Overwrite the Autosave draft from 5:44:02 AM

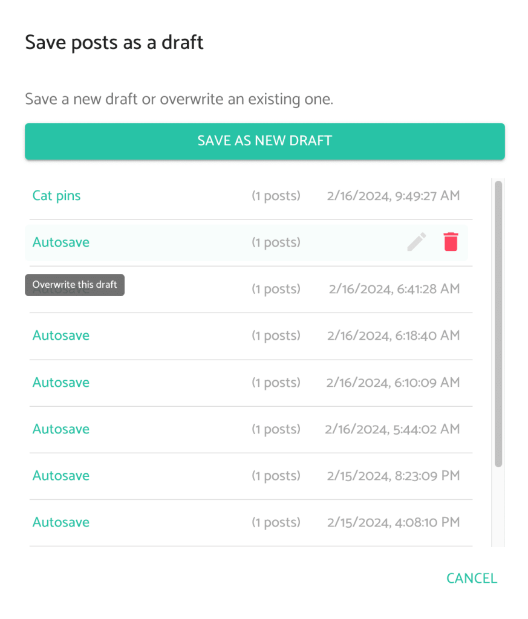coord(60,429)
